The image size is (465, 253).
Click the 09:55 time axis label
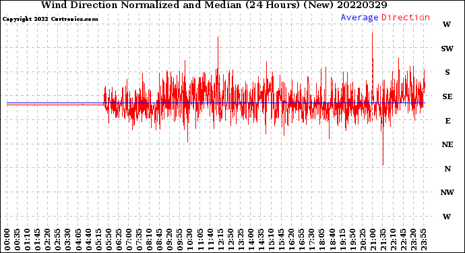point(180,240)
